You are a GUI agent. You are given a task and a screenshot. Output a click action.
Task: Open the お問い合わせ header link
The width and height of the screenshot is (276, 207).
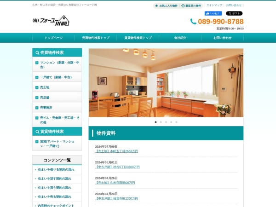(234, 5)
